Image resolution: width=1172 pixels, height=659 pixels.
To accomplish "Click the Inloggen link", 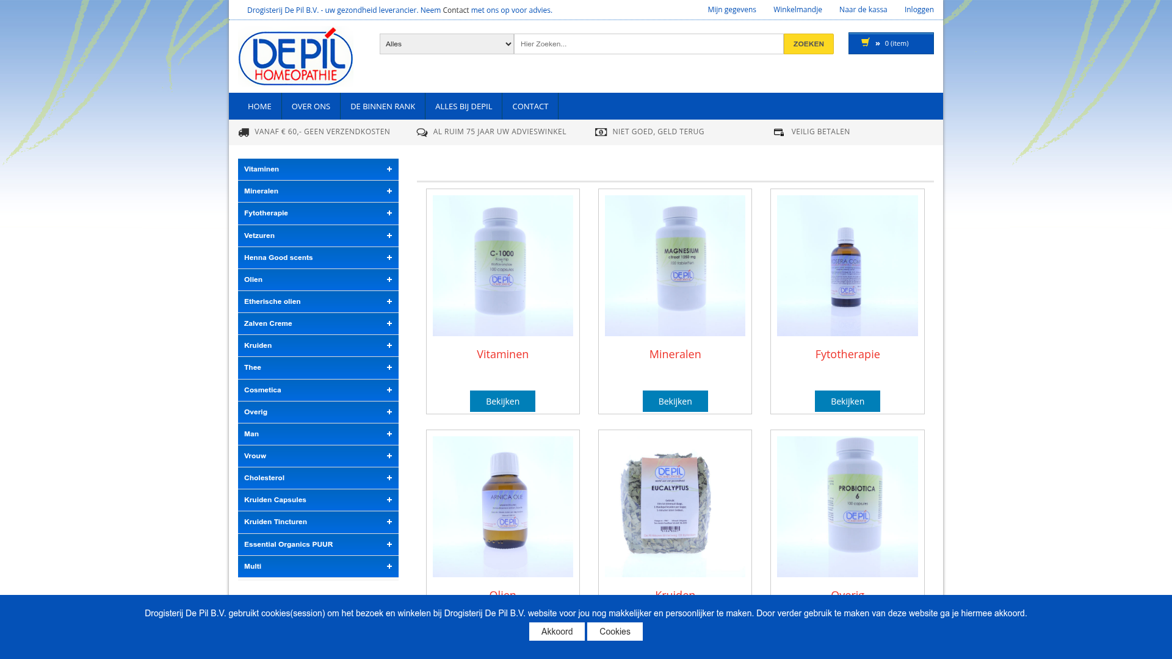I will [919, 10].
